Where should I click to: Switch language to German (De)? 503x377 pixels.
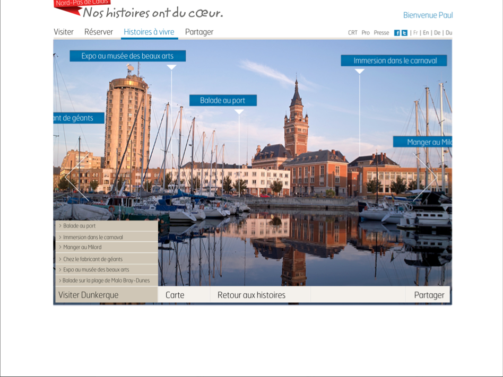(x=437, y=33)
